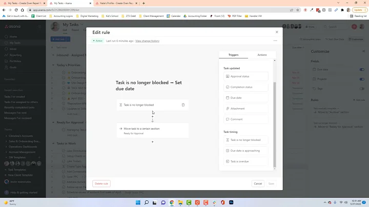Go back in the browser
This screenshot has height=207, width=369.
tap(4, 10)
